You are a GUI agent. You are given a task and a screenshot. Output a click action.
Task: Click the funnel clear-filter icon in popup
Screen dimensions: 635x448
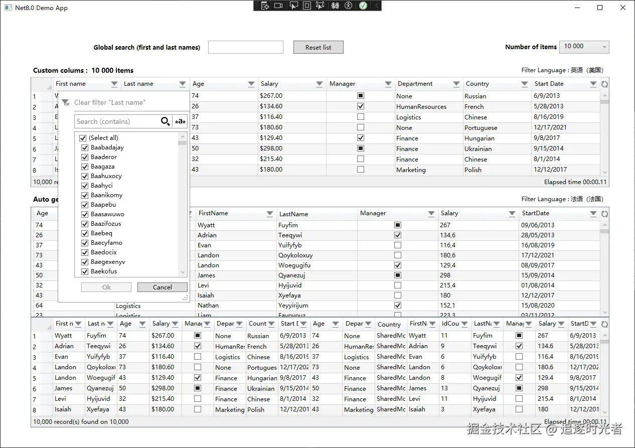tap(65, 103)
